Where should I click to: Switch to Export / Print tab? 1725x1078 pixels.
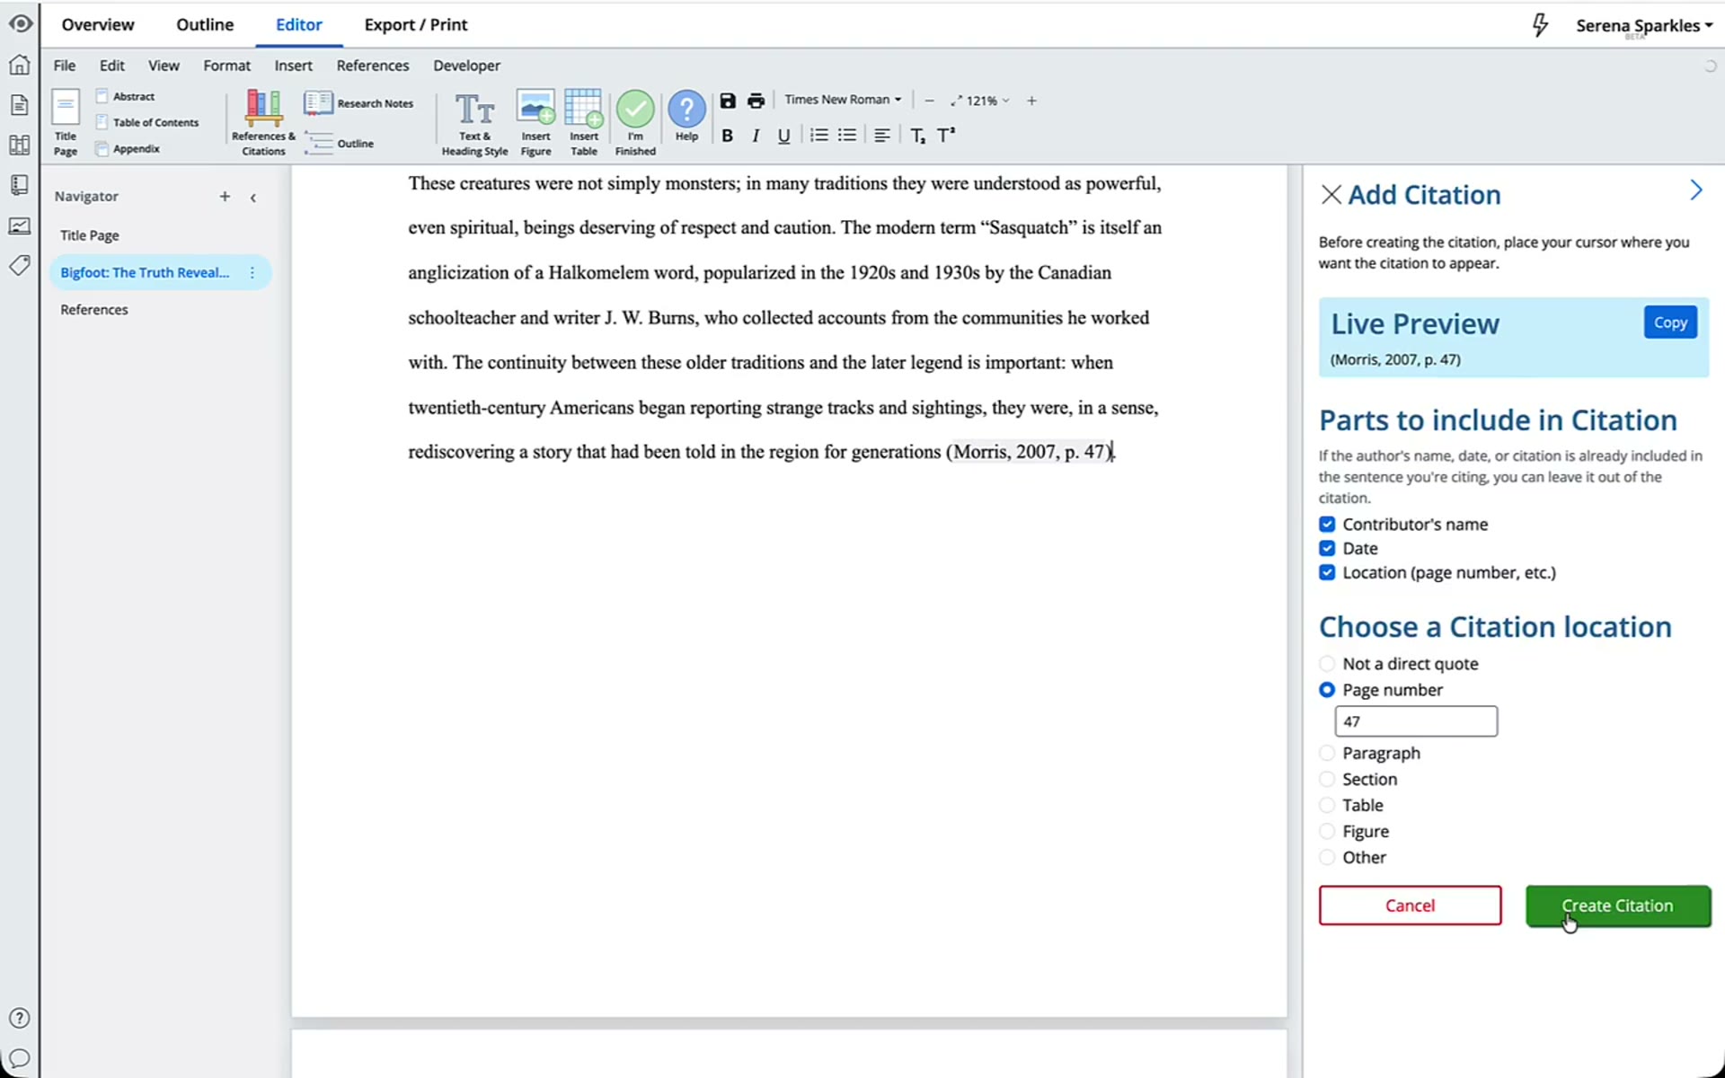(x=416, y=24)
